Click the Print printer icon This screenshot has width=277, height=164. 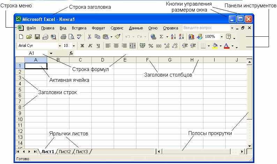pyautogui.click(x=63, y=37)
